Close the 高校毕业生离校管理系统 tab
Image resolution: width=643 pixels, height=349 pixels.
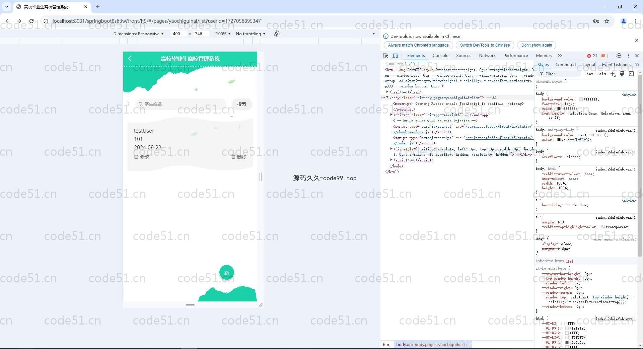click(x=86, y=7)
